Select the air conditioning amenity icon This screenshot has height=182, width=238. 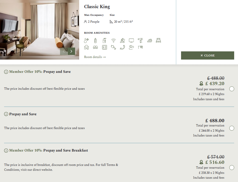click(86, 40)
